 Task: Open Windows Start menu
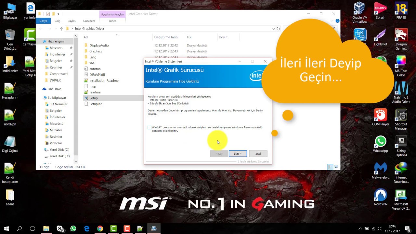click(6, 229)
